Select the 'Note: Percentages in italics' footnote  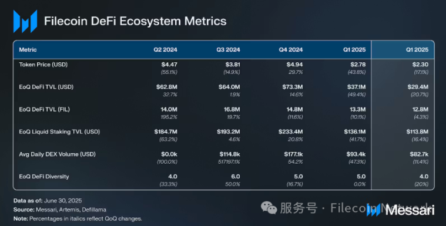pyautogui.click(x=78, y=219)
